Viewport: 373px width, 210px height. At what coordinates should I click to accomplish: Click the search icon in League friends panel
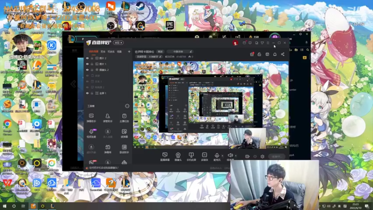308,50
